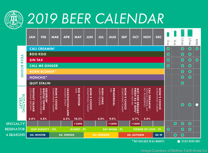Click Rotating Draft 1/2 bbl dot
Image resolution: width=208 pixels, height=153 pixels.
click(x=190, y=104)
